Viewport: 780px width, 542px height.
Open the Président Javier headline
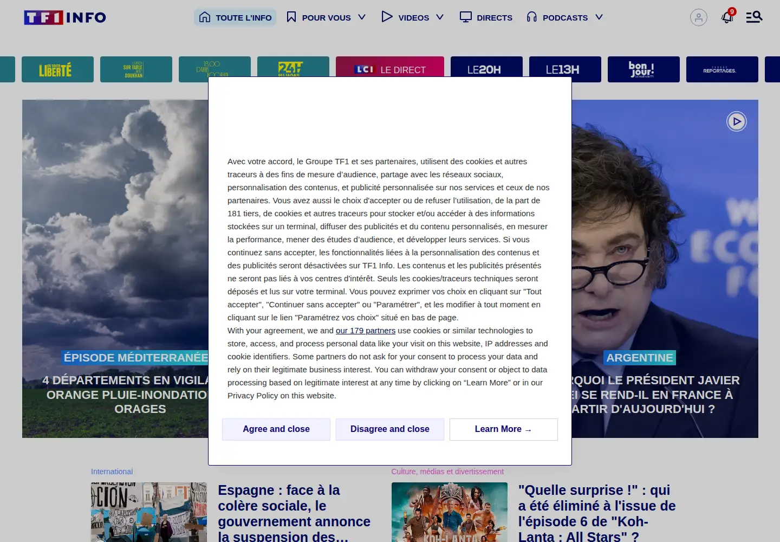point(655,395)
